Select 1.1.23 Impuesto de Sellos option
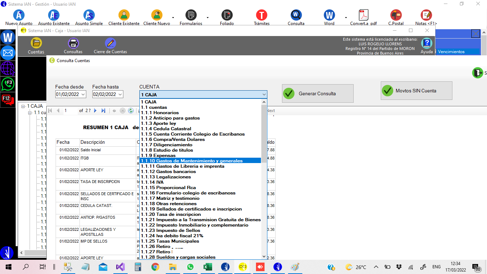Image resolution: width=487 pixels, height=274 pixels. 170,230
